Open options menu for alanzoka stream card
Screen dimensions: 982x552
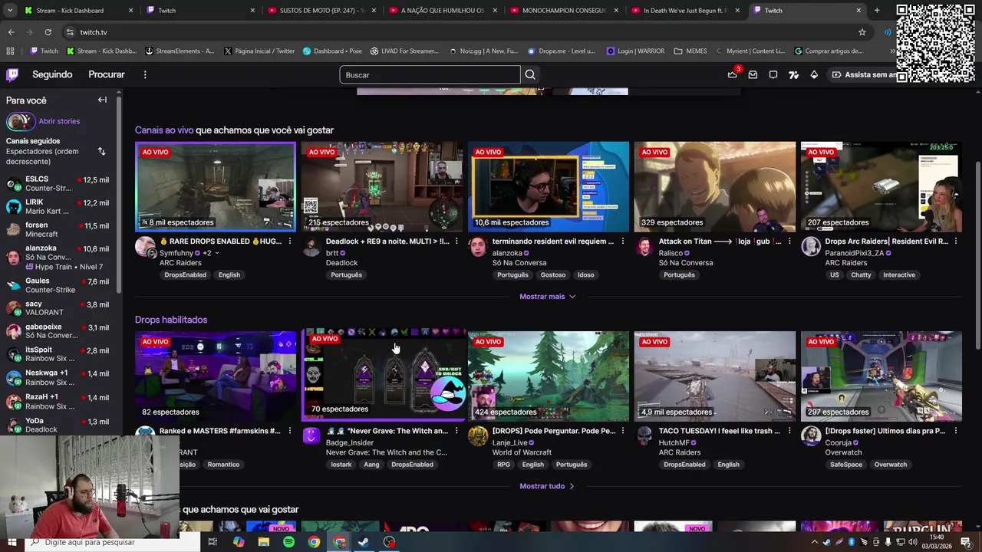tap(623, 241)
